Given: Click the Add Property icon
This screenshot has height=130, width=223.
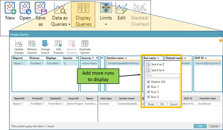Looking at the screenshot, I should point(58,43).
